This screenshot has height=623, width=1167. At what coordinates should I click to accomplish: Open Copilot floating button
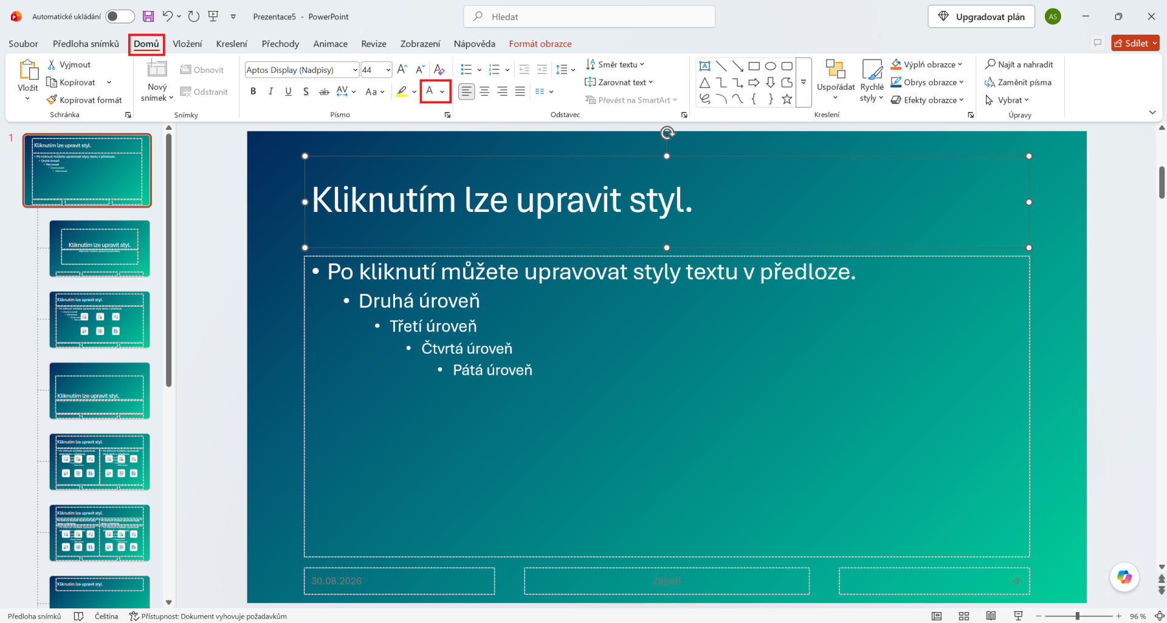[x=1124, y=577]
